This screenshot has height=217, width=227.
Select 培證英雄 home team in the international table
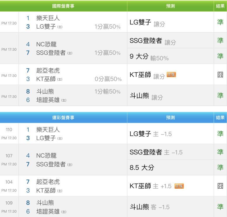click(51, 100)
